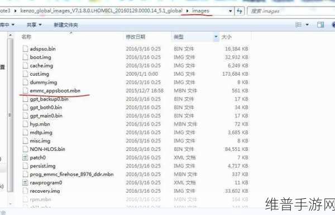Screen dimensions: 335x215
Task: Click the misc.img file icon
Action: (25, 140)
